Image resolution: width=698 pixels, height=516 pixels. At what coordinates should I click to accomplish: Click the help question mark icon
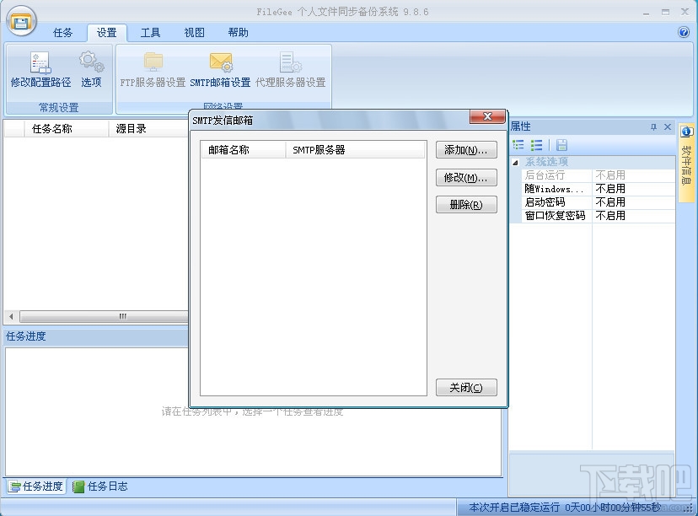[x=684, y=32]
